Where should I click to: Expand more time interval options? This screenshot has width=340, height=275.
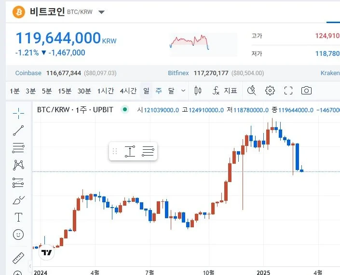click(x=183, y=91)
